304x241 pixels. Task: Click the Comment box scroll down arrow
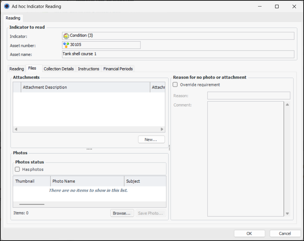click(287, 214)
